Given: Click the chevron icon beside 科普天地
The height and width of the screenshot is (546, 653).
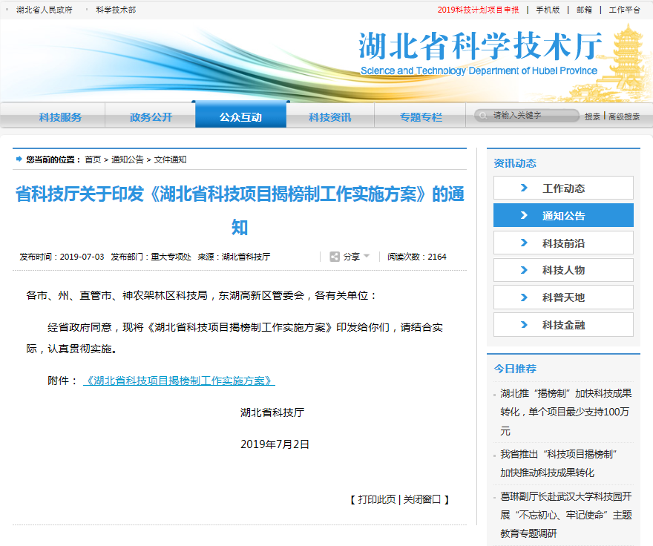Looking at the screenshot, I should coord(525,297).
